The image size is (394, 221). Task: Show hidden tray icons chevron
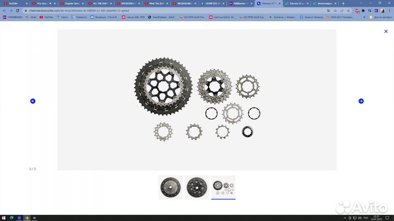click(345, 218)
